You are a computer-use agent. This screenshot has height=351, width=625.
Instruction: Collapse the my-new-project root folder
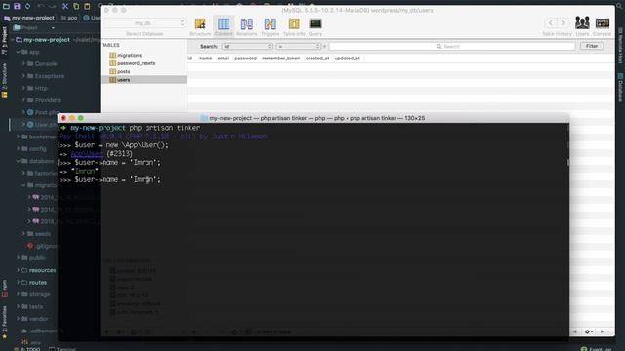(x=13, y=40)
